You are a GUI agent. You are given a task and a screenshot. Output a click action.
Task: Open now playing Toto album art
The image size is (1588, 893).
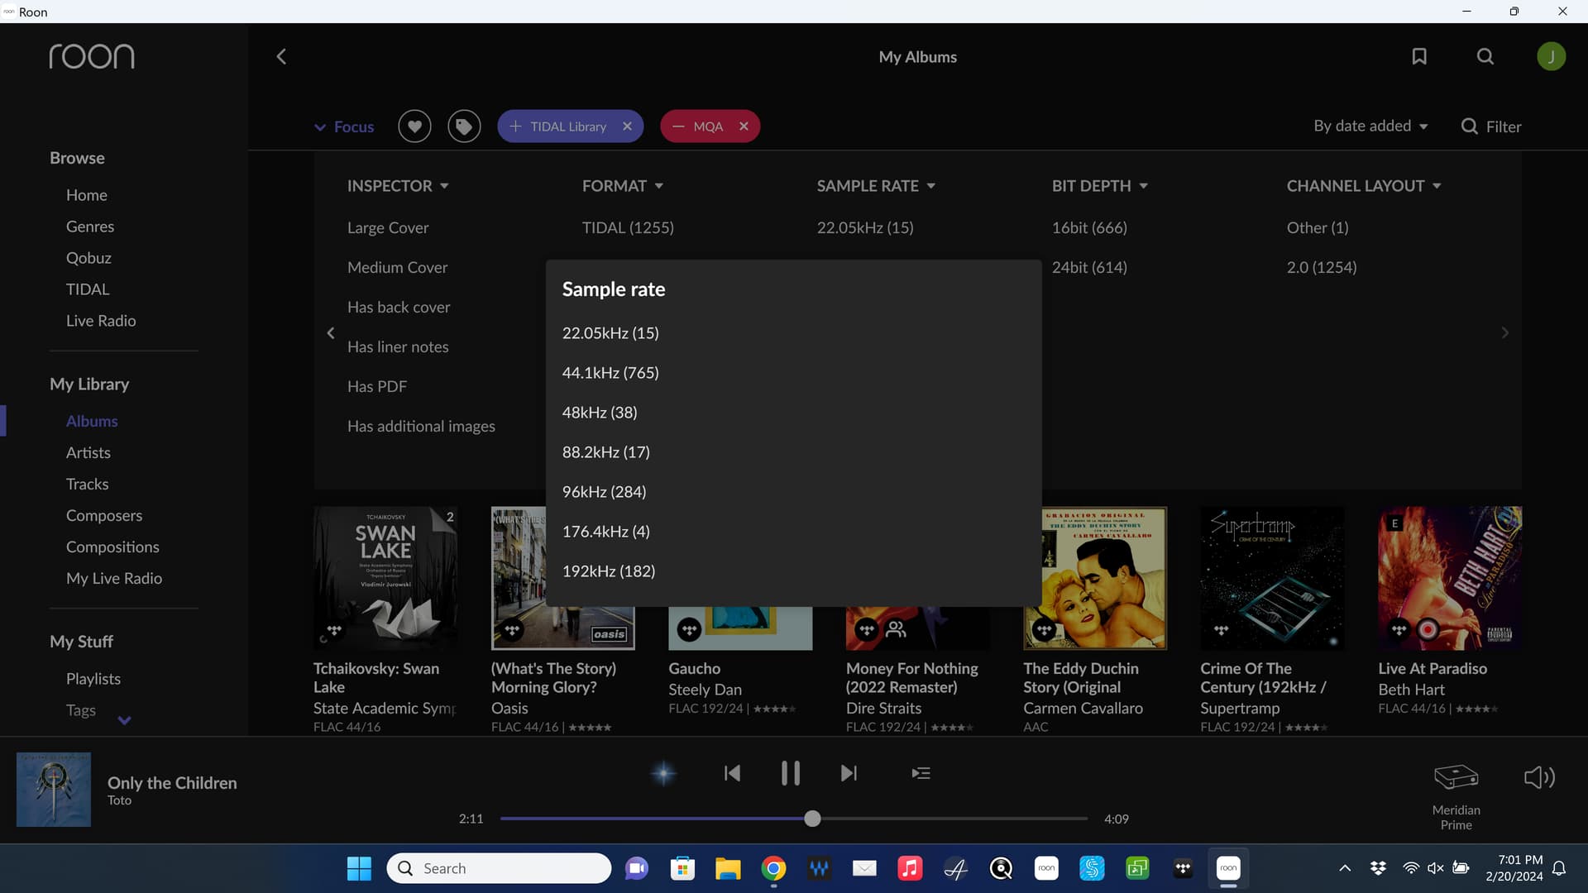point(54,790)
